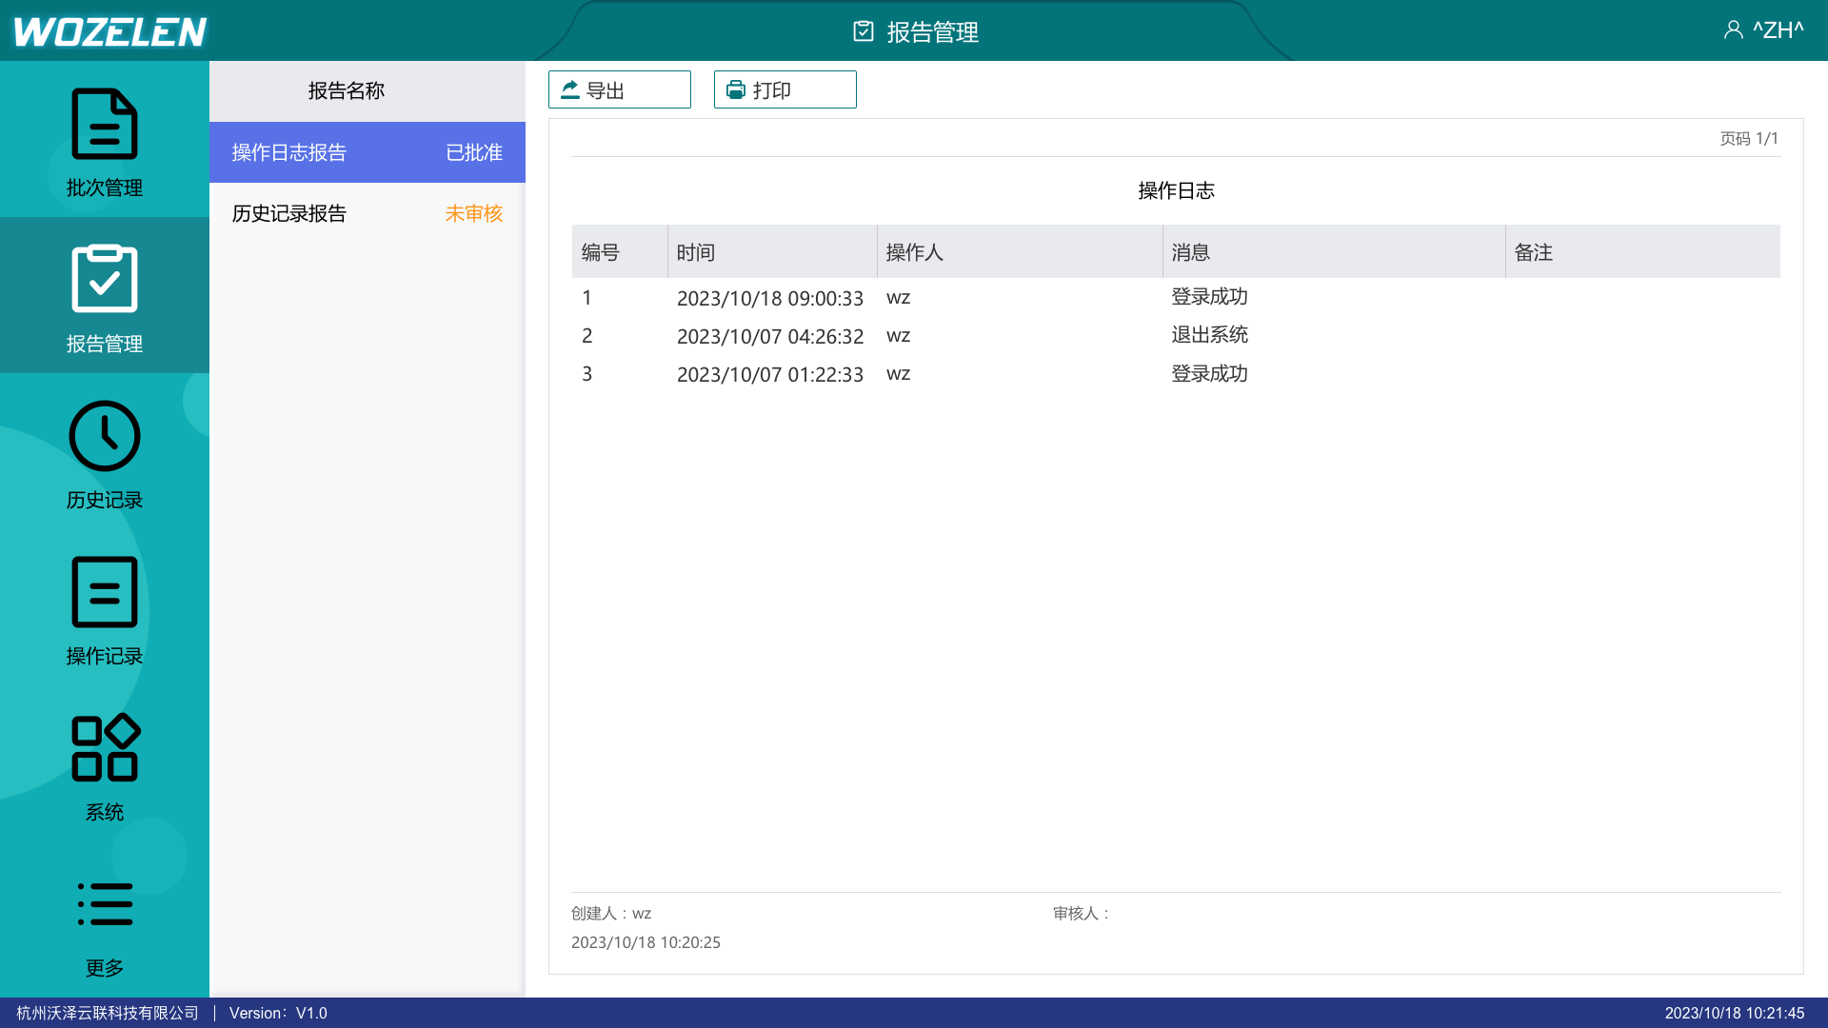Click 退出系统 message cell
The height and width of the screenshot is (1028, 1828).
(1210, 335)
